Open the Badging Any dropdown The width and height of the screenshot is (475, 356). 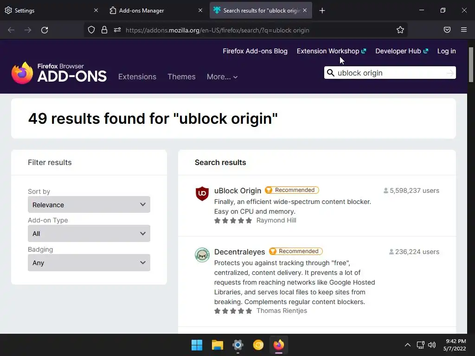click(89, 263)
